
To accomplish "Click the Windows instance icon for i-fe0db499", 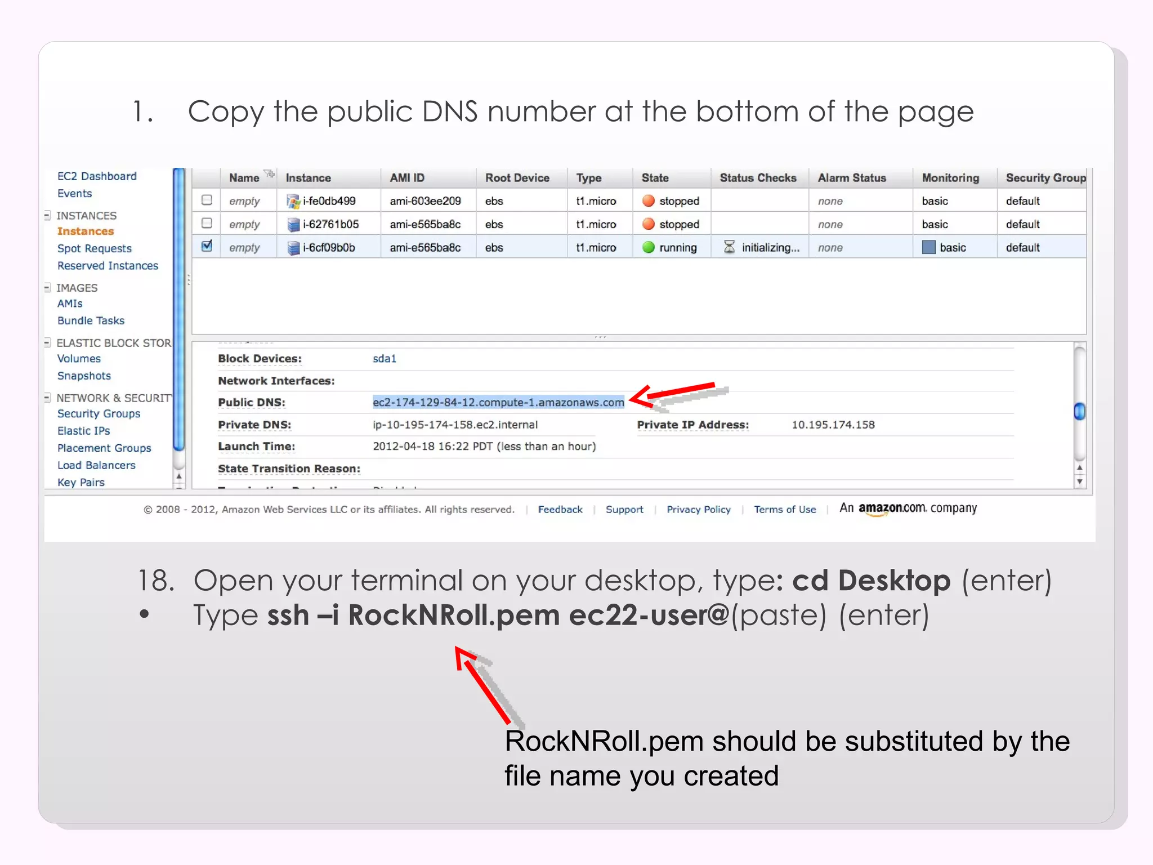I will [x=293, y=201].
